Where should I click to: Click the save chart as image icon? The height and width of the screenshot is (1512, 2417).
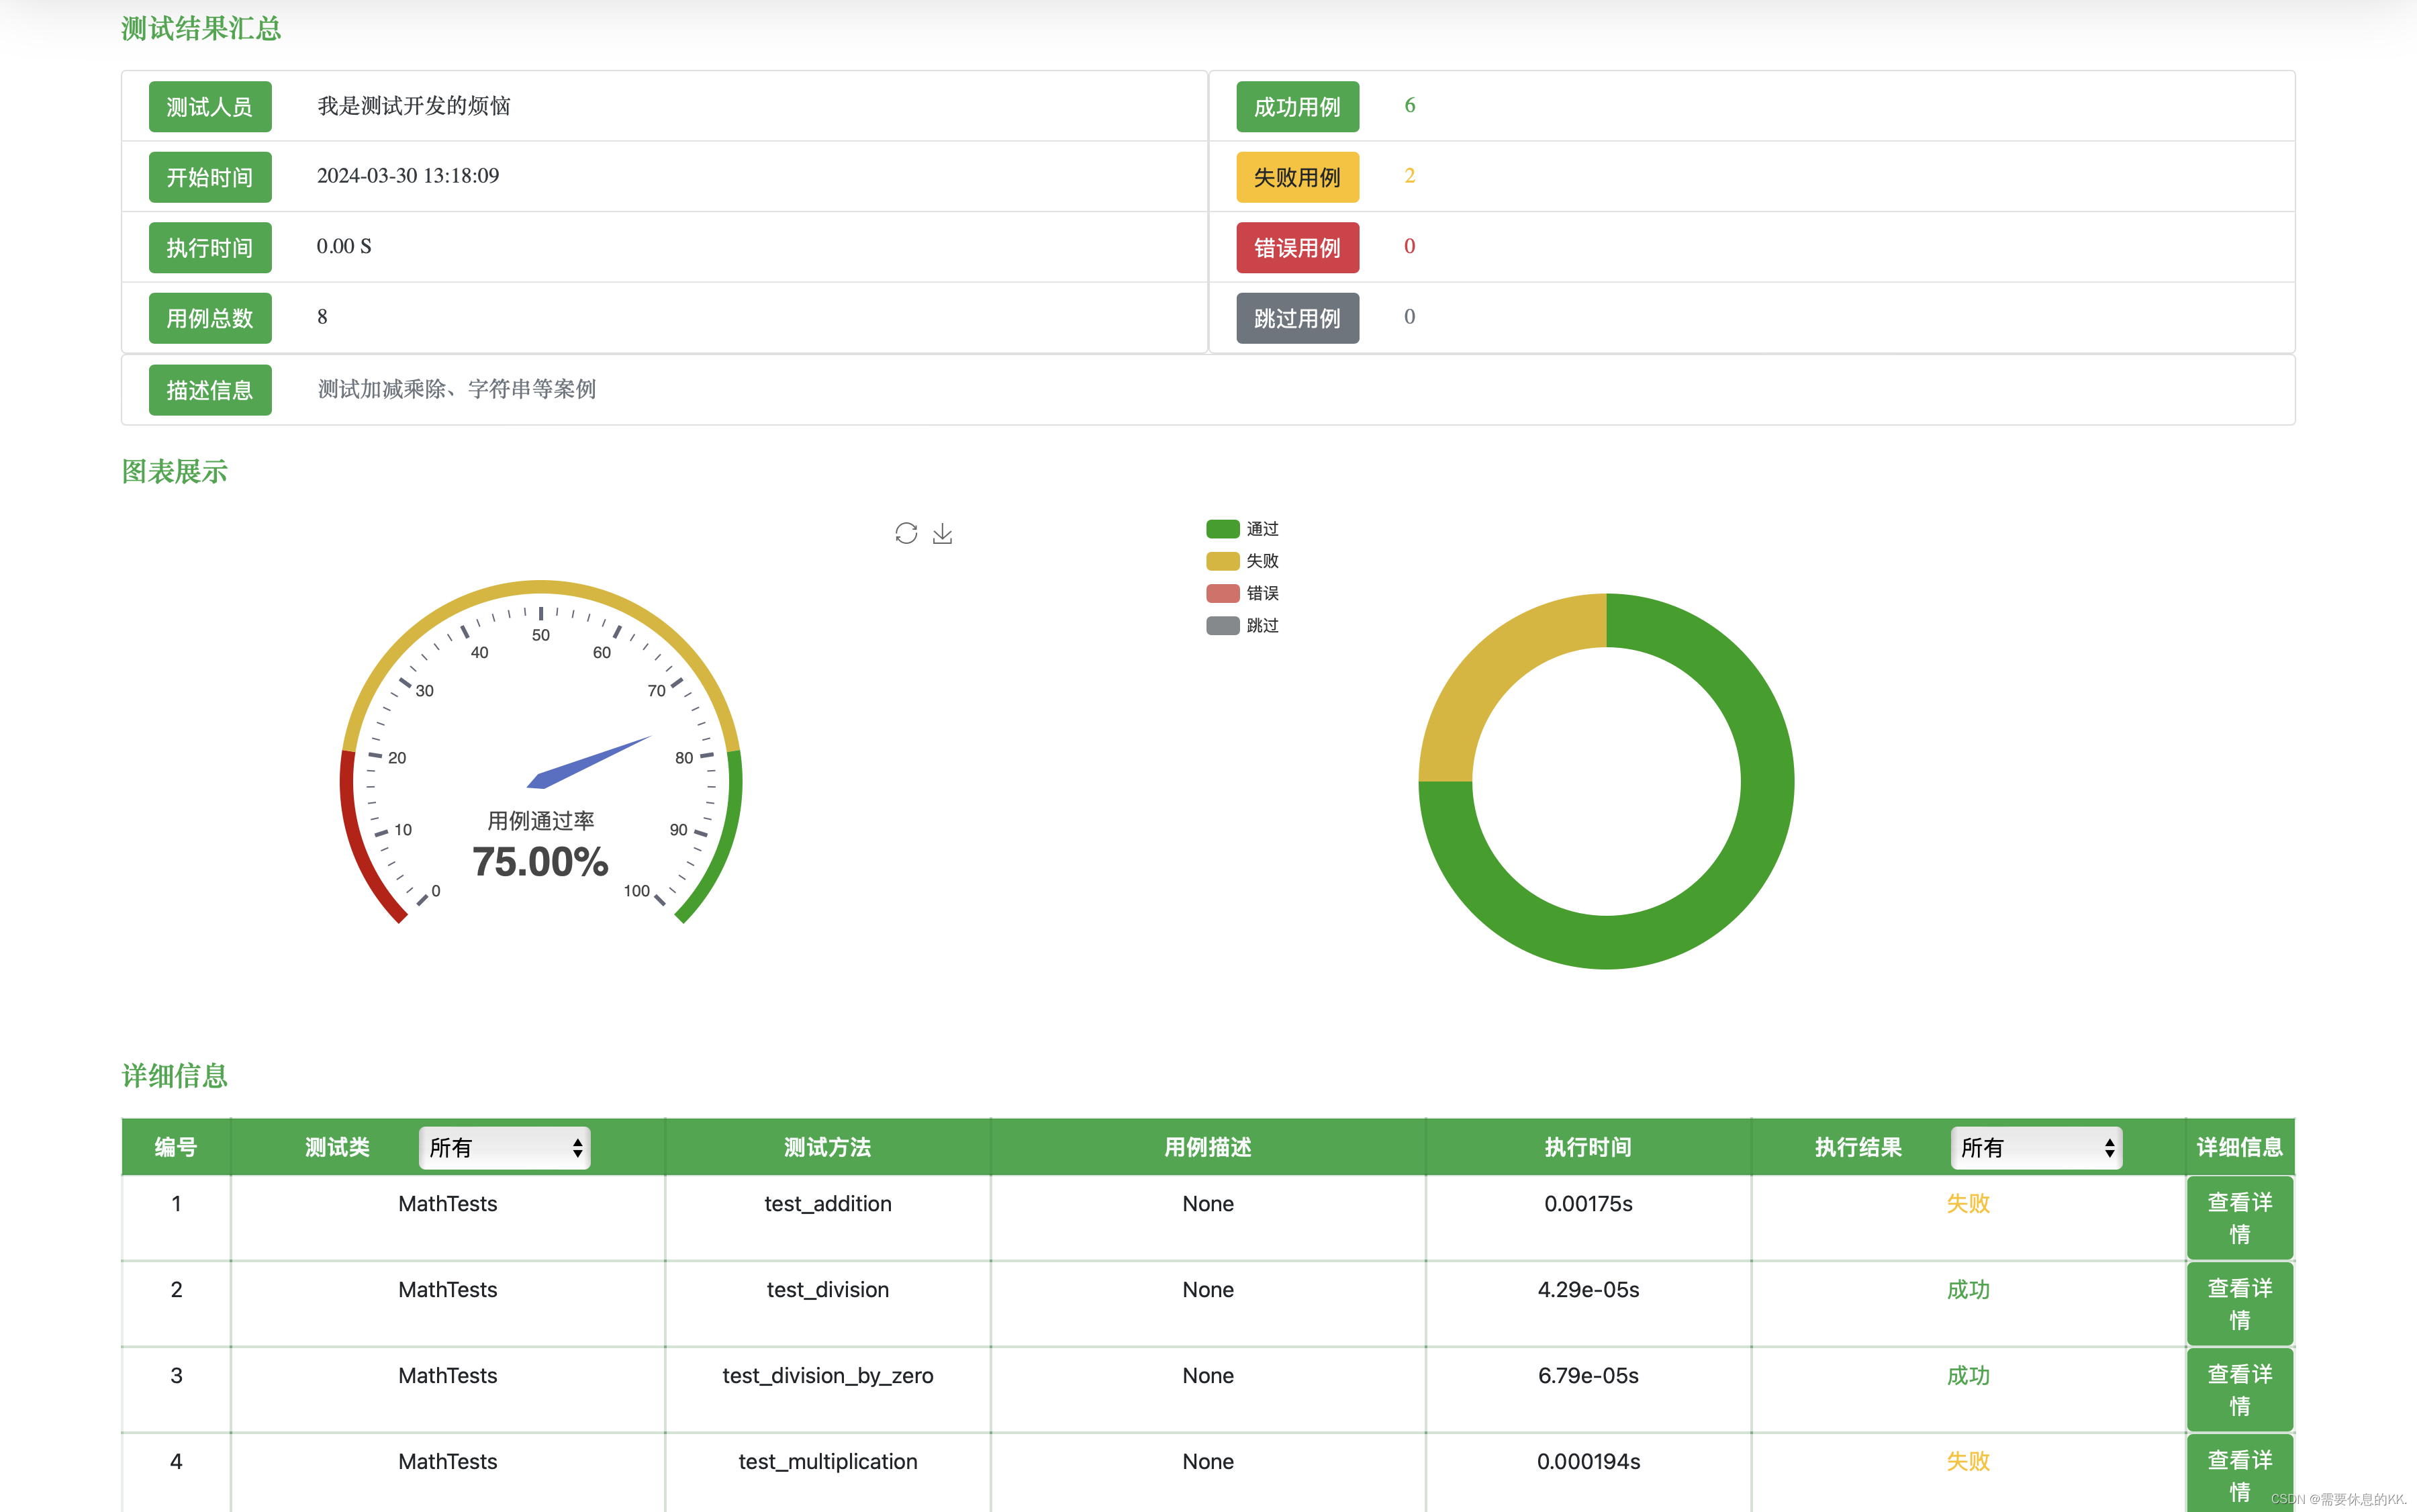(x=942, y=533)
